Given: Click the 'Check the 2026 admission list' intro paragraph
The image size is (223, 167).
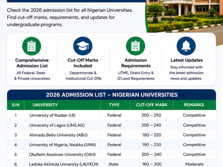Looking at the screenshot, I should 70,17.
